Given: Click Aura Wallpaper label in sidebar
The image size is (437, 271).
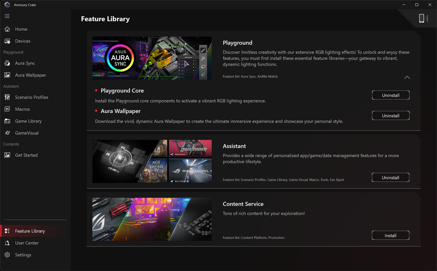Looking at the screenshot, I should coord(30,75).
